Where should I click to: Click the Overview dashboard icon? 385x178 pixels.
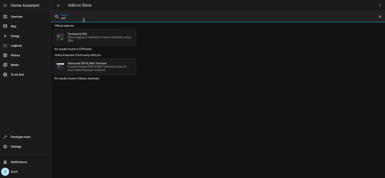tap(5, 17)
